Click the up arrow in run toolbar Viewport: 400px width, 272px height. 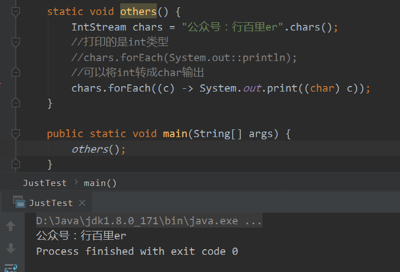[11, 226]
